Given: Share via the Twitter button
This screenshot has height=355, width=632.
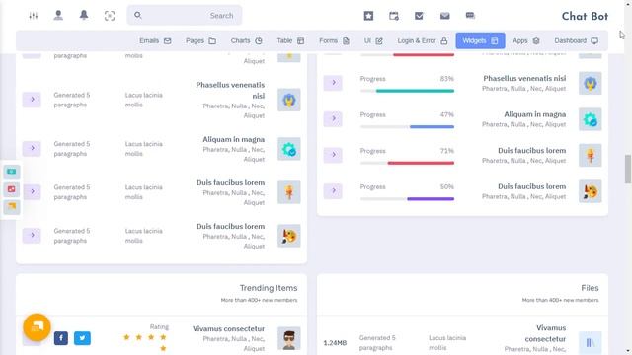Looking at the screenshot, I should click(82, 338).
